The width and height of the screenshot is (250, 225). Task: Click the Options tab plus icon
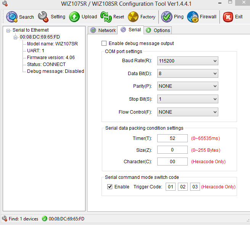coord(148,30)
